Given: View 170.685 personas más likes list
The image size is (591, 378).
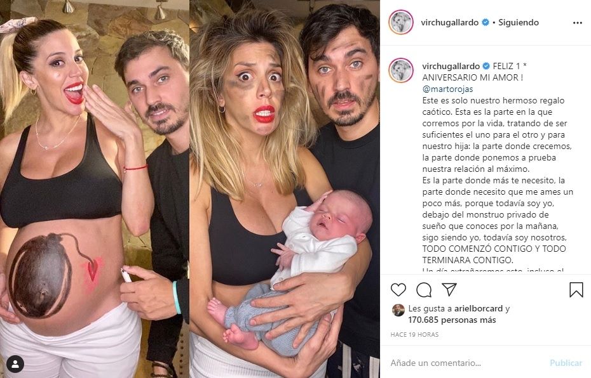Looking at the screenshot, I should click(452, 320).
